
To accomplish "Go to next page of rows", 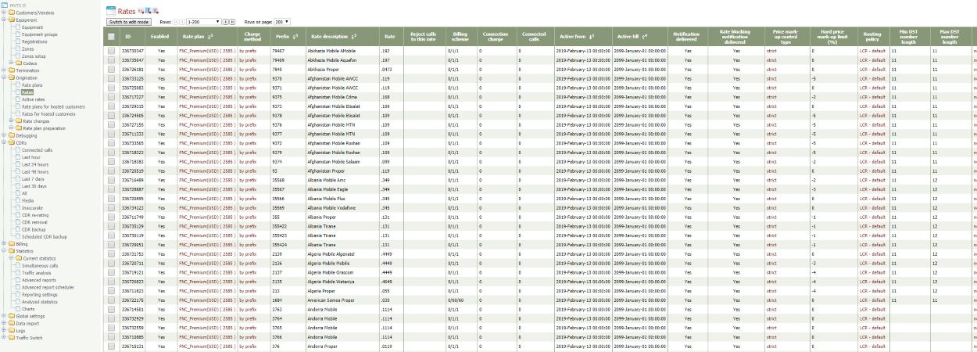I will click(225, 22).
